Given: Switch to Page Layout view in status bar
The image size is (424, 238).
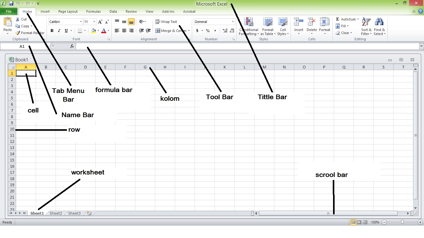Looking at the screenshot, I should pyautogui.click(x=359, y=222).
